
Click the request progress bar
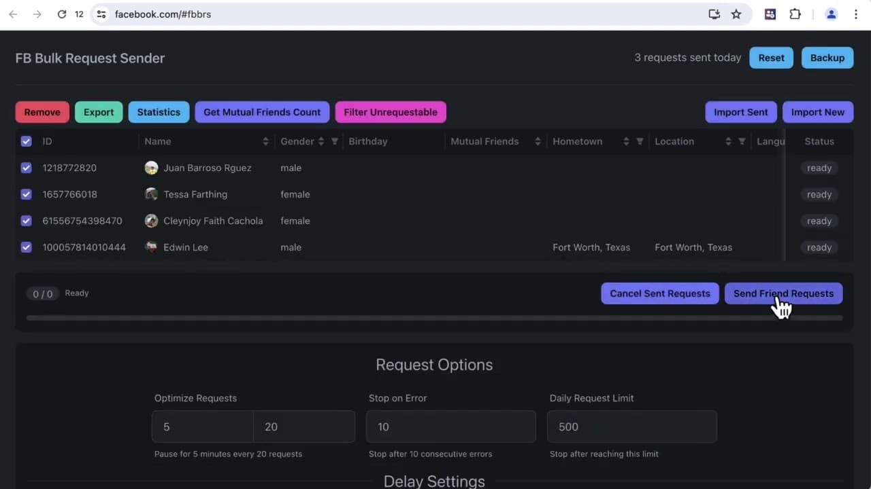(434, 317)
